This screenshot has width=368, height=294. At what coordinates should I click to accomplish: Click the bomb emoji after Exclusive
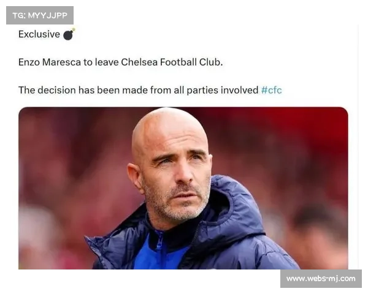coord(69,34)
